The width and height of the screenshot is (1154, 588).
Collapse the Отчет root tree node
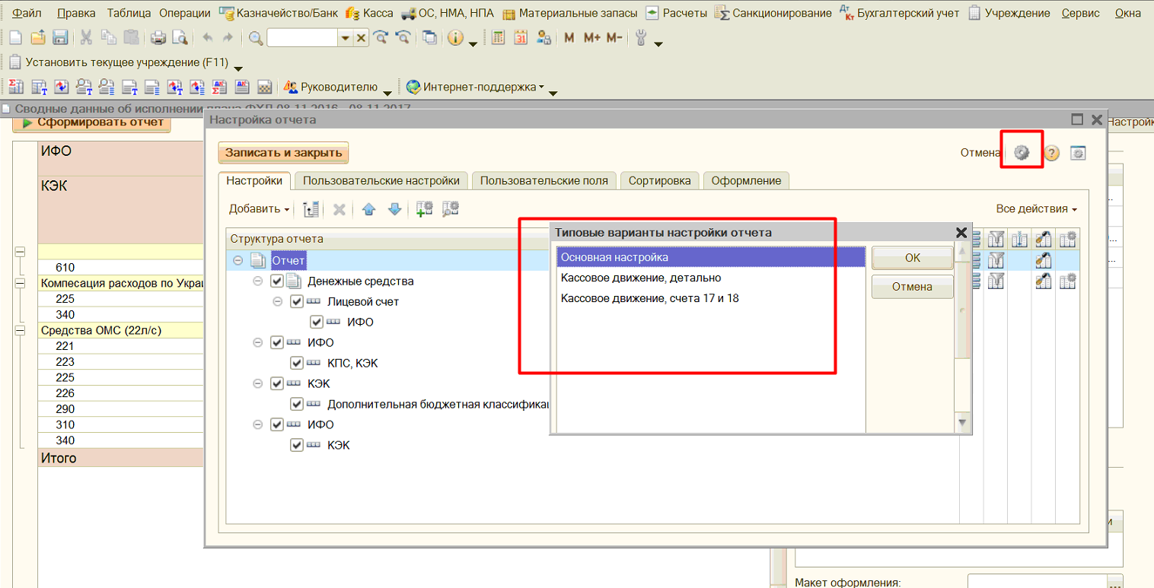click(x=237, y=261)
